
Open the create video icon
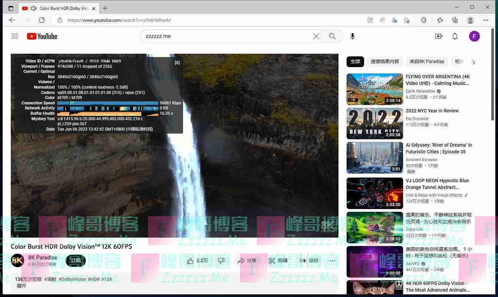438,36
